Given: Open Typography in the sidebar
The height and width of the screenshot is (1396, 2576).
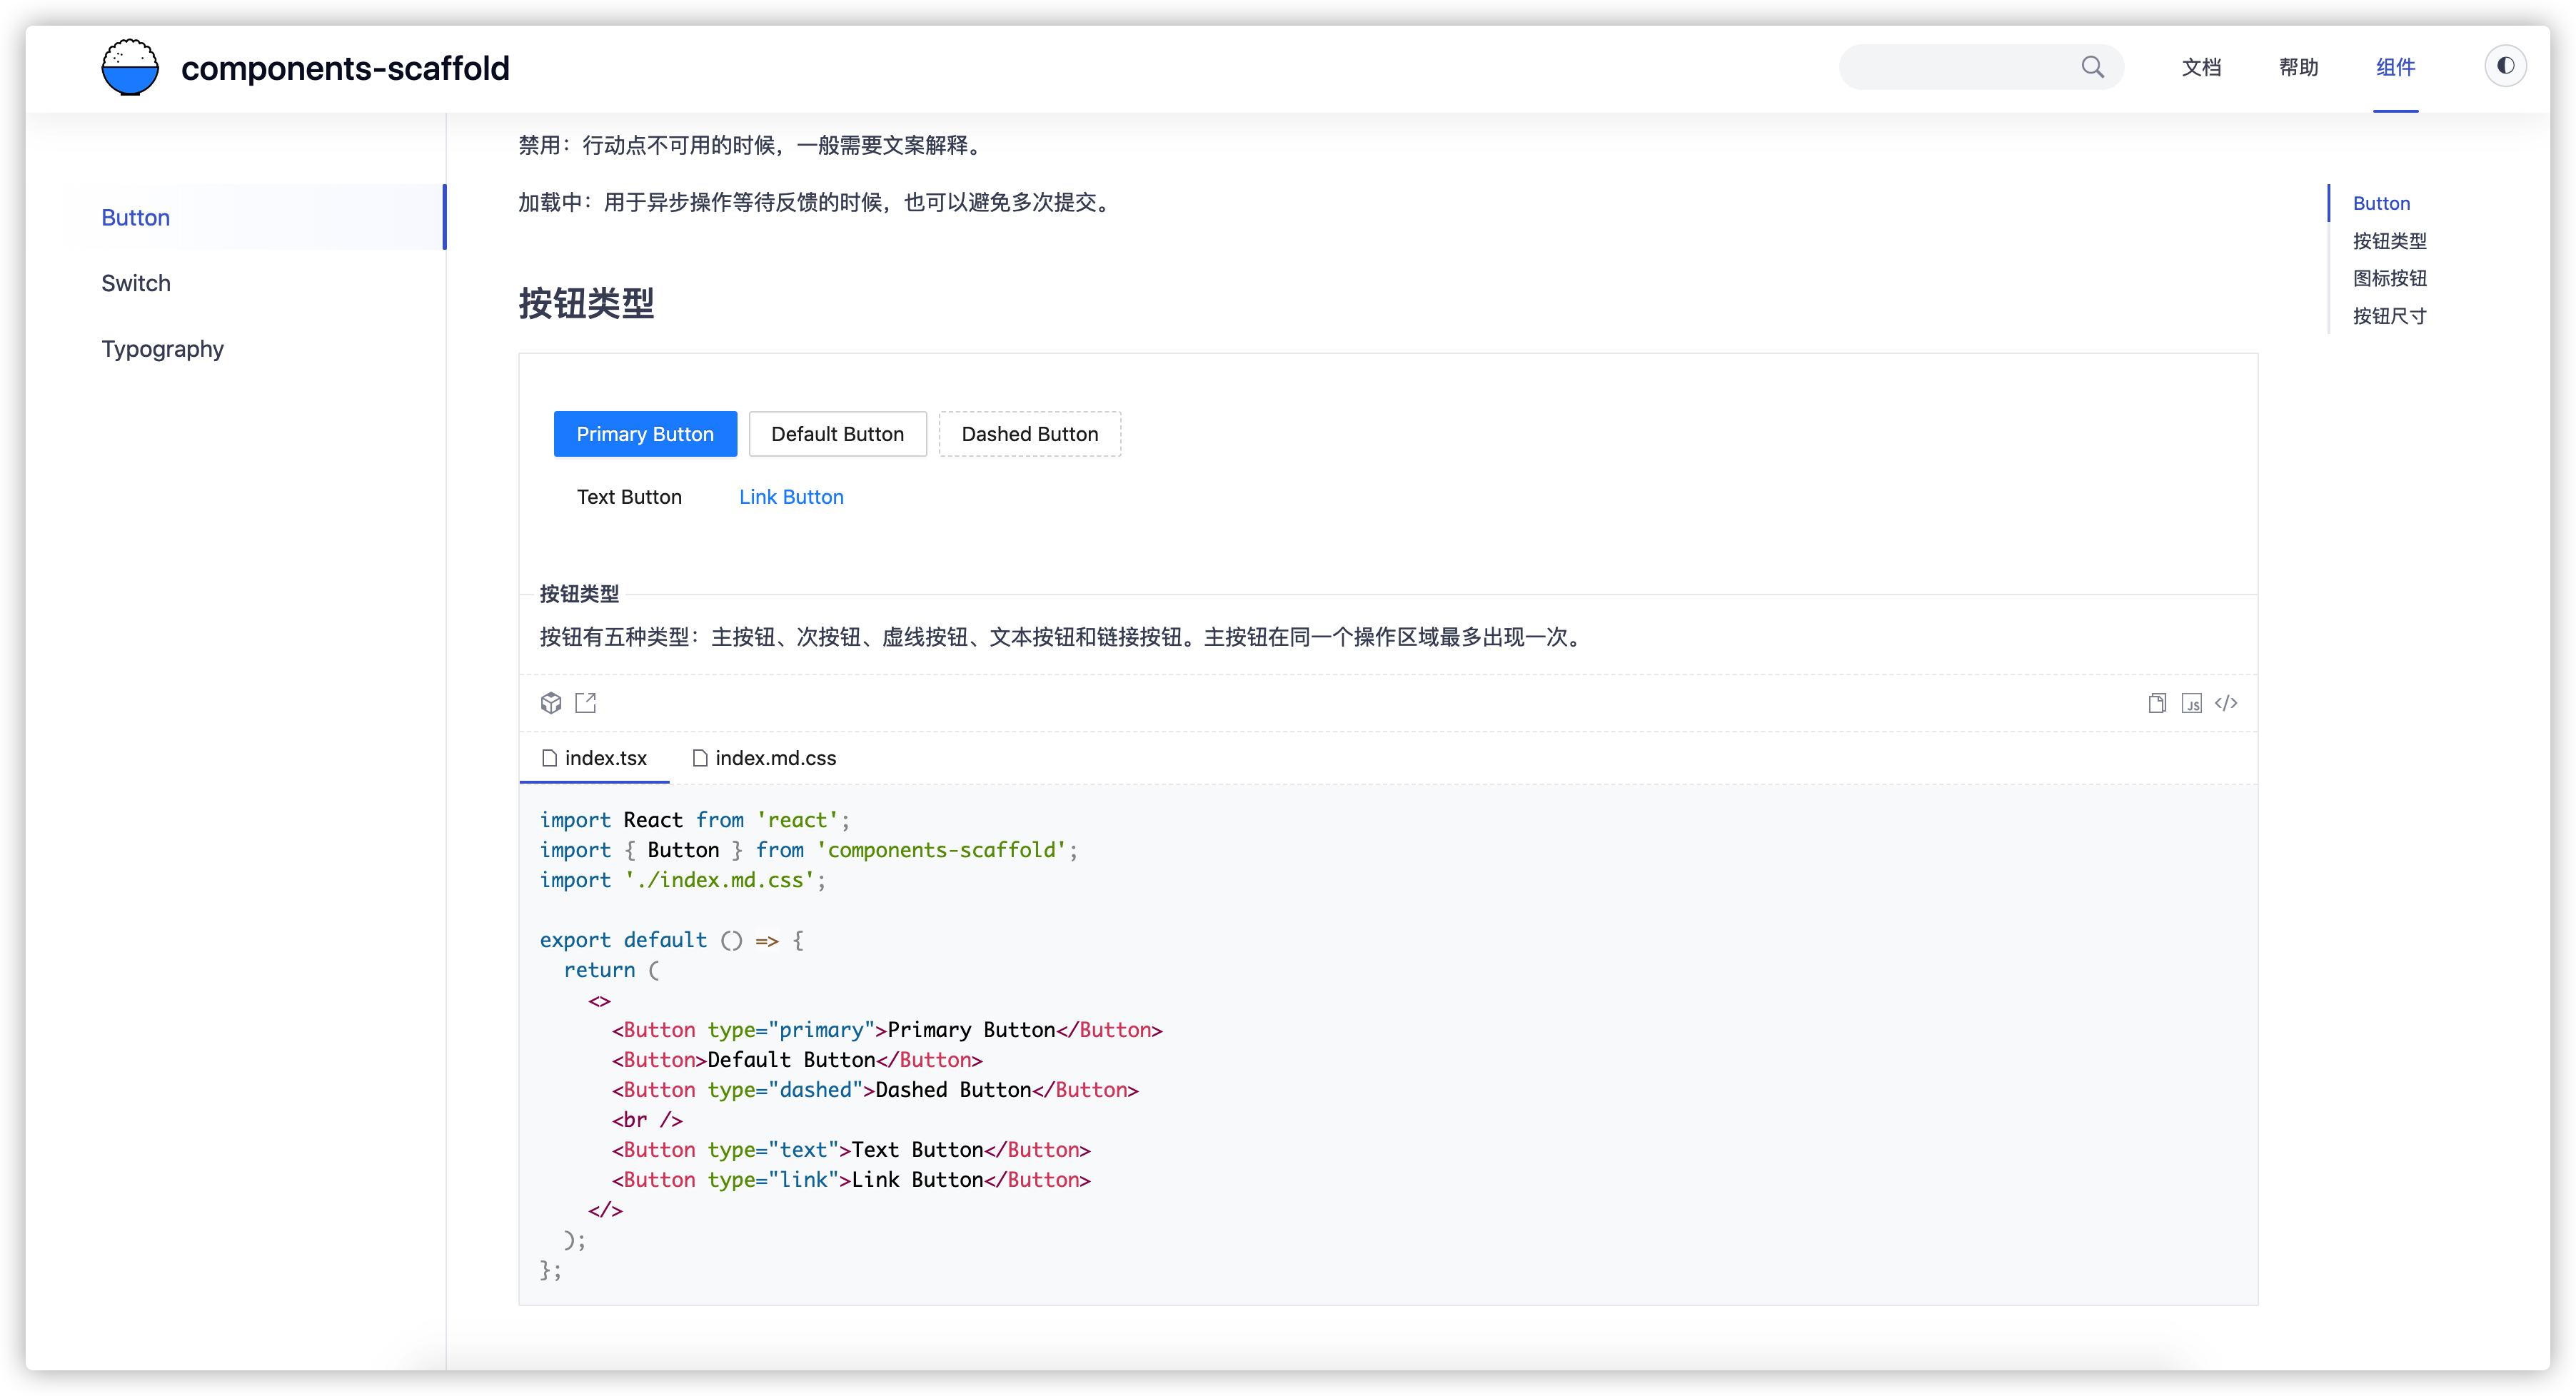Looking at the screenshot, I should (x=162, y=349).
